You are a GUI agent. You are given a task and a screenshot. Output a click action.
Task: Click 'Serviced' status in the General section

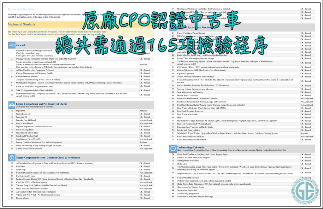[143, 64]
